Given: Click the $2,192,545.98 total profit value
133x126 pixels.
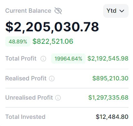Looking at the screenshot, I should (108, 59).
